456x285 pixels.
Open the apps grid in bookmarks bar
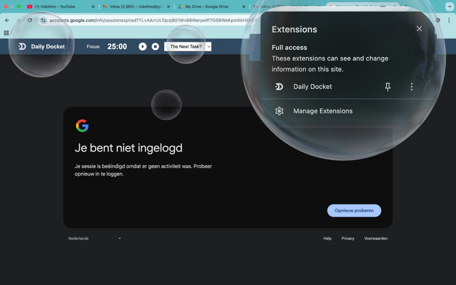6,33
